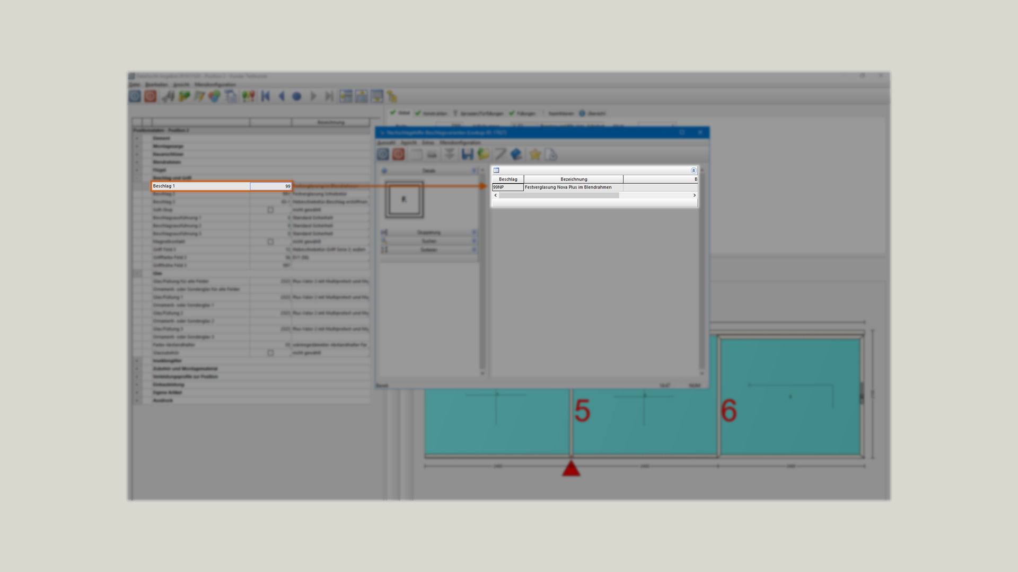Toggle the Soft-Stop checkbox
This screenshot has width=1018, height=572.
270,210
